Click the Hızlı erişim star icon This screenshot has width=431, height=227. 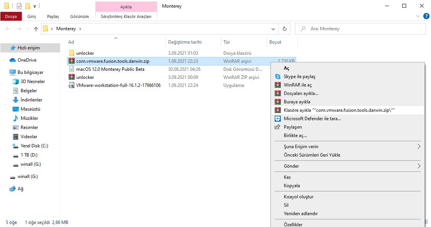pyautogui.click(x=13, y=48)
